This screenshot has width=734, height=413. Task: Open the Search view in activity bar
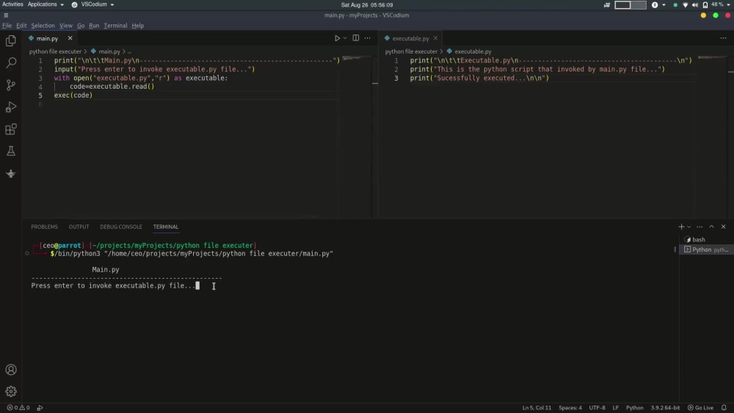11,62
